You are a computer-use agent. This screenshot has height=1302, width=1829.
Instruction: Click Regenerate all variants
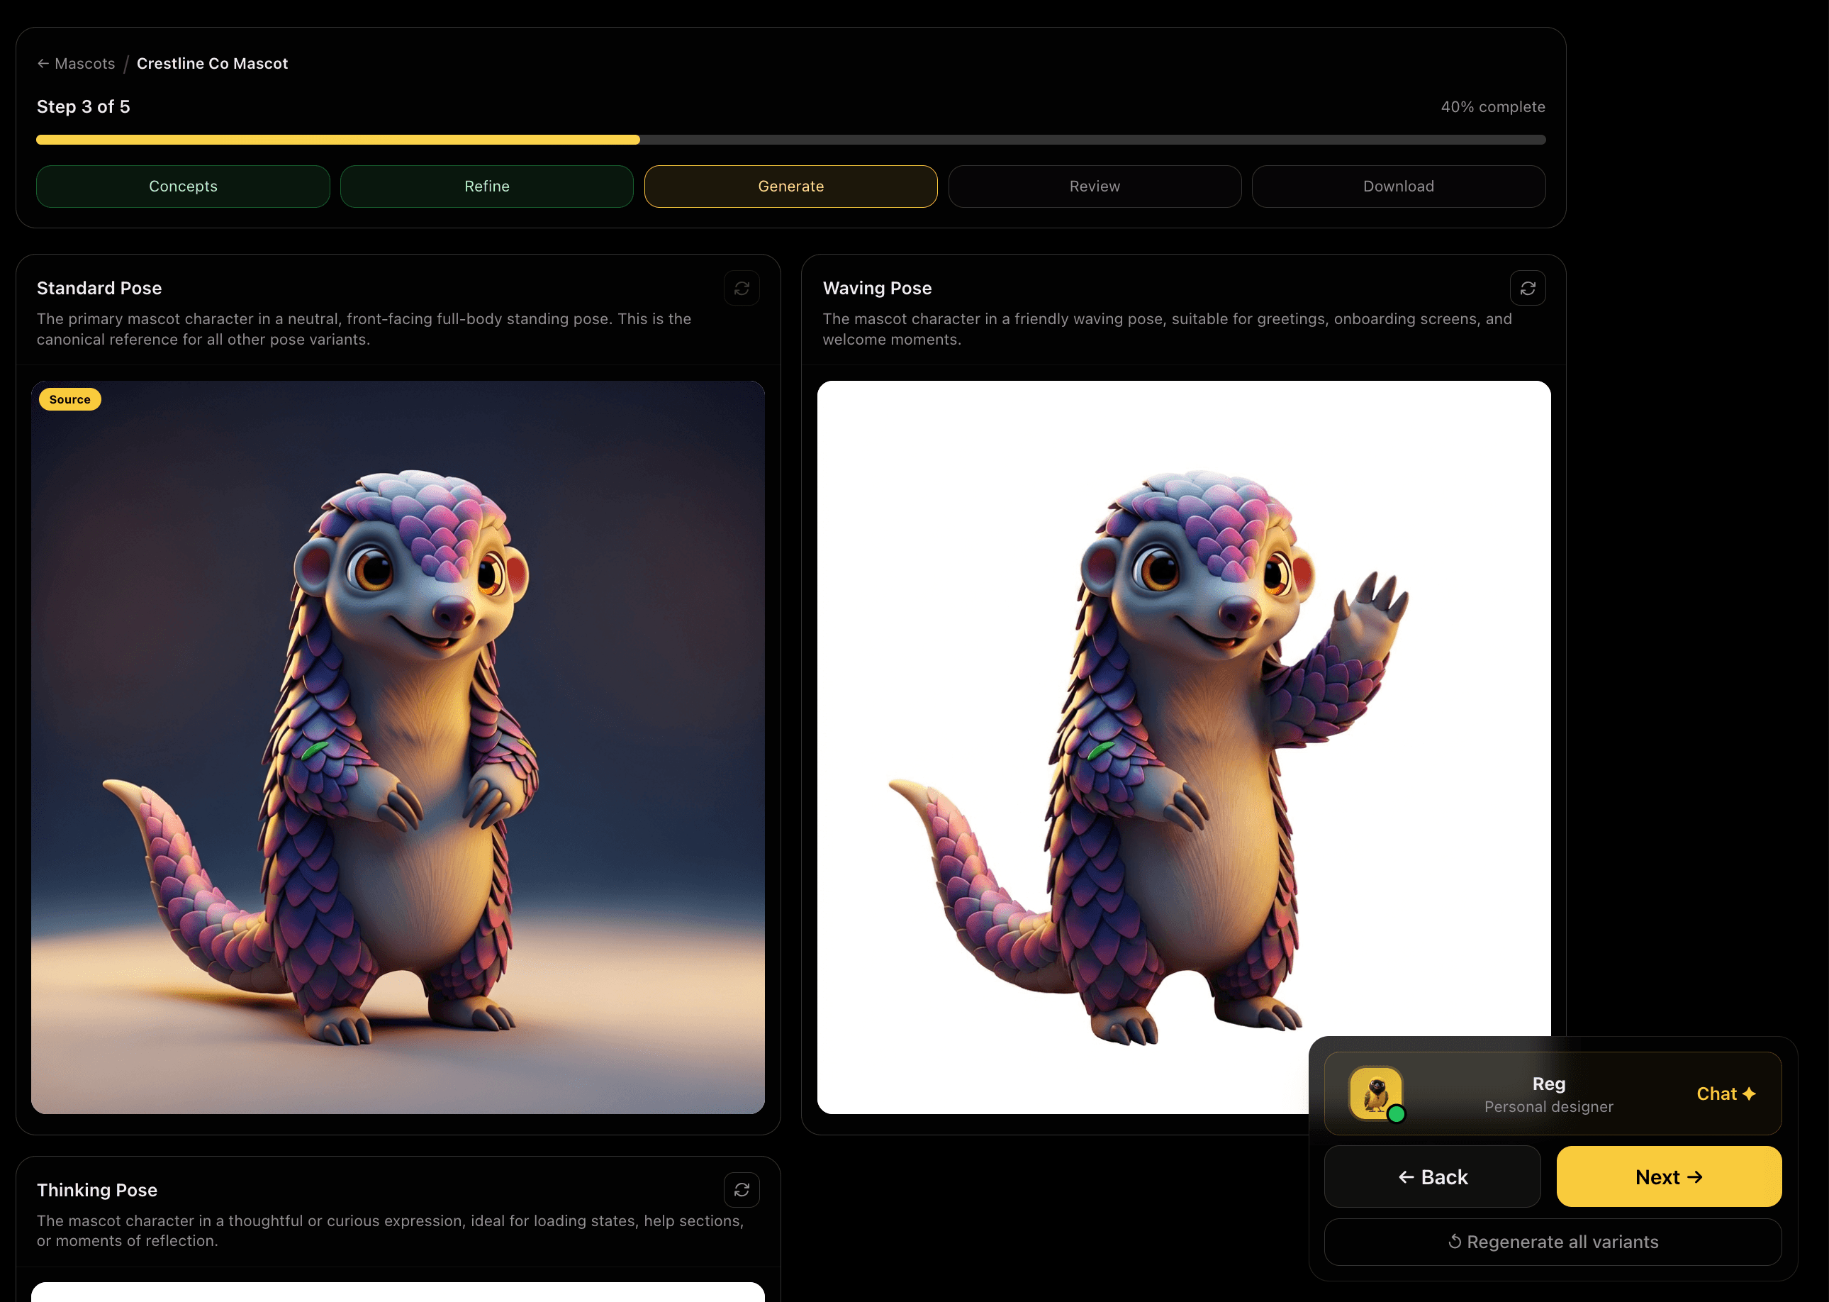[1553, 1242]
